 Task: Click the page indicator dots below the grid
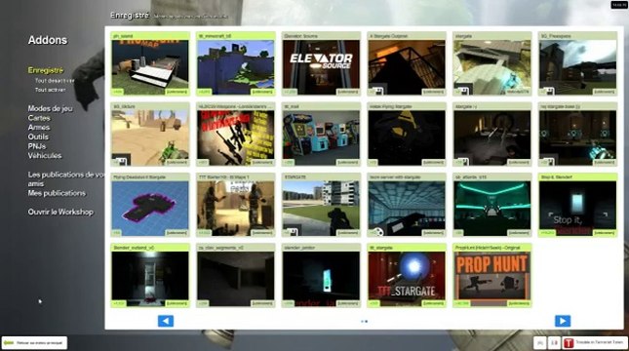[x=365, y=322]
